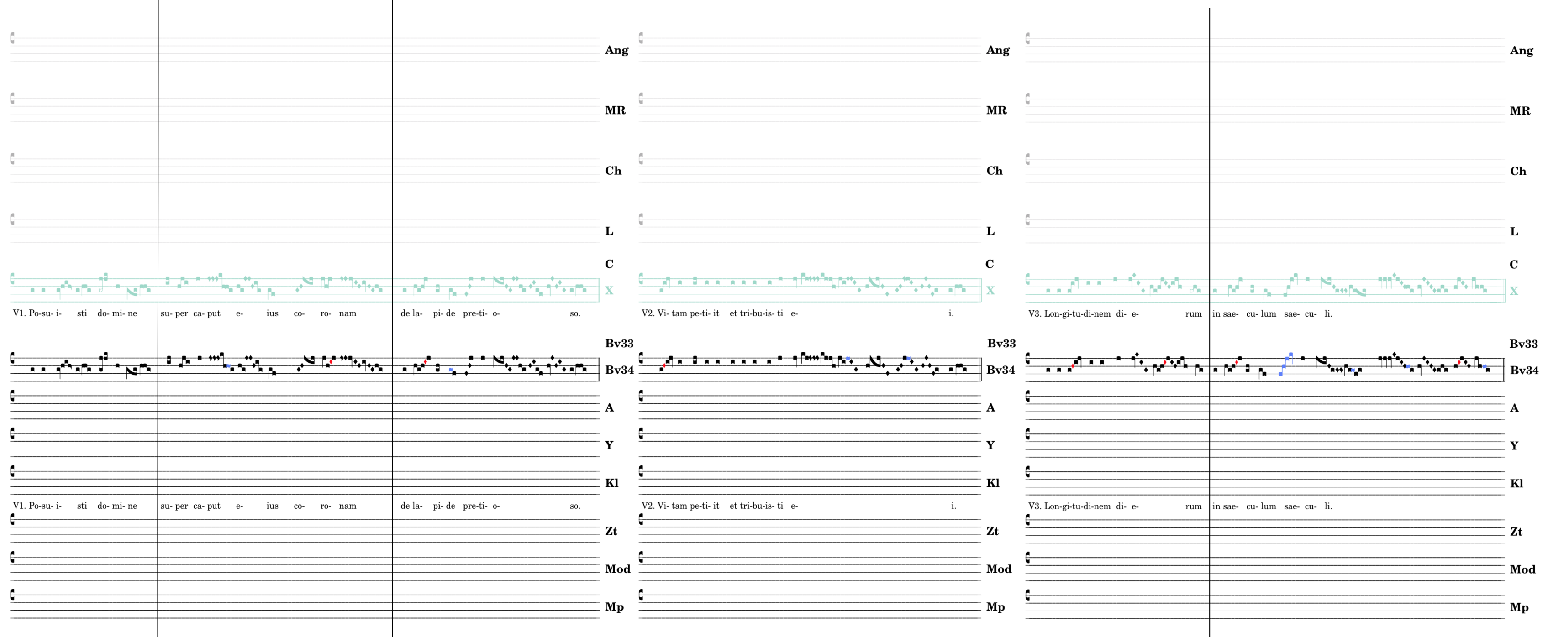This screenshot has height=637, width=1548.
Task: Click 'Kl' label in the V2 system
Action: coord(993,483)
